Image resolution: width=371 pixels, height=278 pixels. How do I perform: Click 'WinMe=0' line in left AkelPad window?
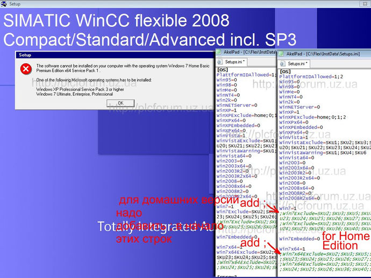click(227, 90)
